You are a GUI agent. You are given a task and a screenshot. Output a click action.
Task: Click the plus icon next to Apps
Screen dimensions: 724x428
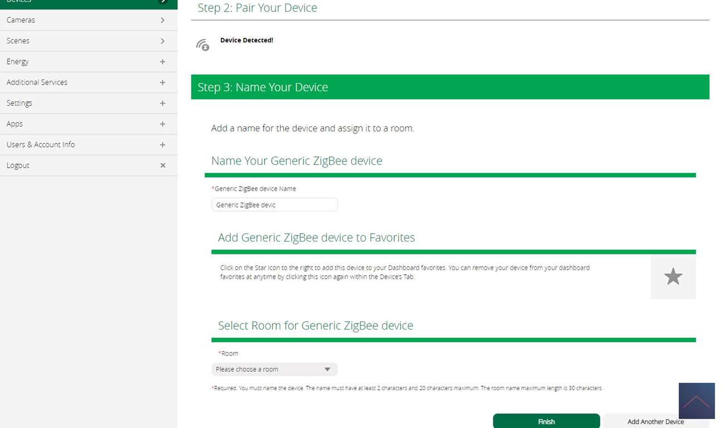pos(163,124)
